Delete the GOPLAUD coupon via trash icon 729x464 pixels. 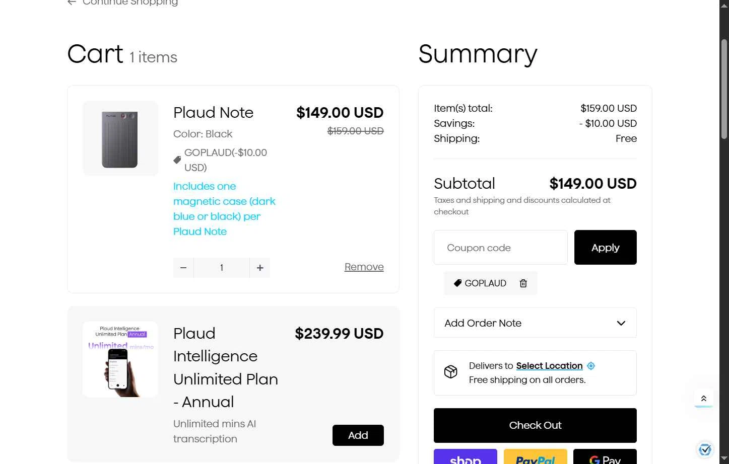pos(523,283)
